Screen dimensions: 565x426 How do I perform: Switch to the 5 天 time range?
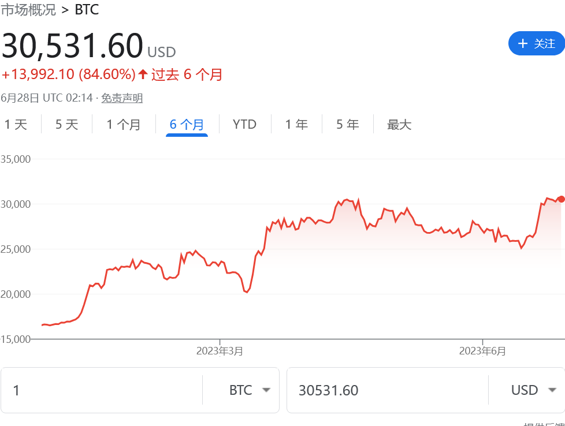tap(66, 125)
